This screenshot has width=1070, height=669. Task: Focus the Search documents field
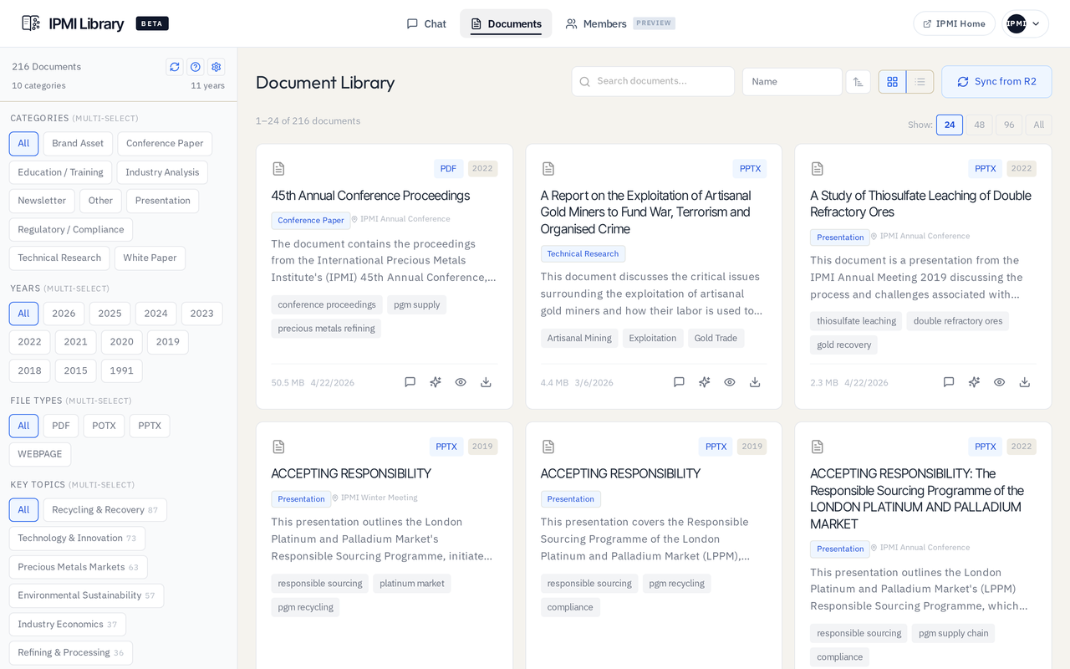(x=653, y=82)
